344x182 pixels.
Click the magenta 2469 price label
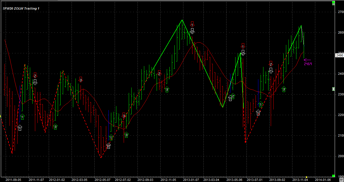308,64
